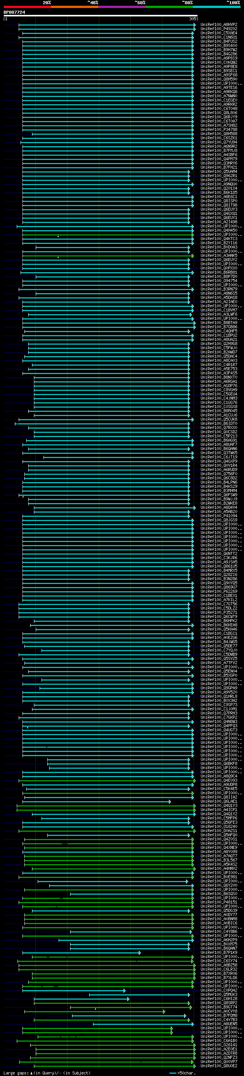Click the UniRef100_C0KQW2 label
Viewport: 244px width, 1076px height.
coord(219,62)
